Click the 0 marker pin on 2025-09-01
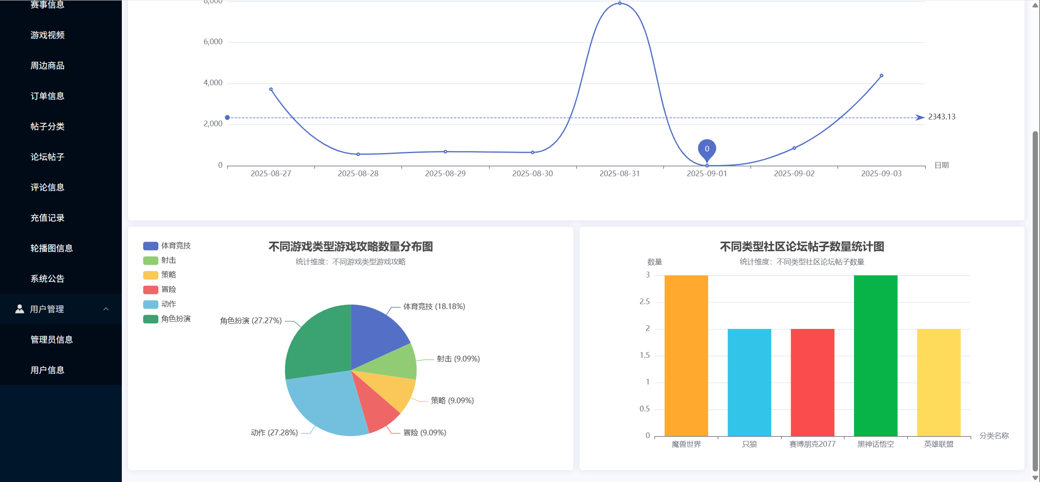The image size is (1040, 482). tap(707, 149)
